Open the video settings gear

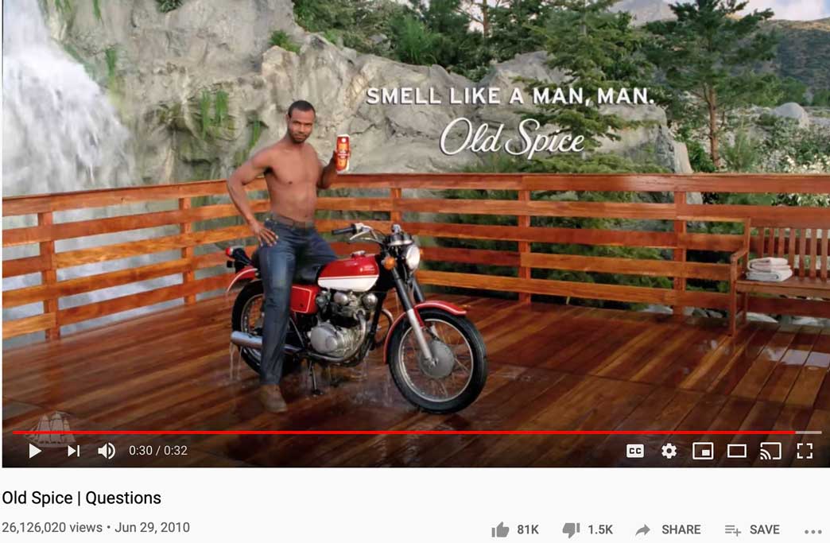[x=669, y=451]
